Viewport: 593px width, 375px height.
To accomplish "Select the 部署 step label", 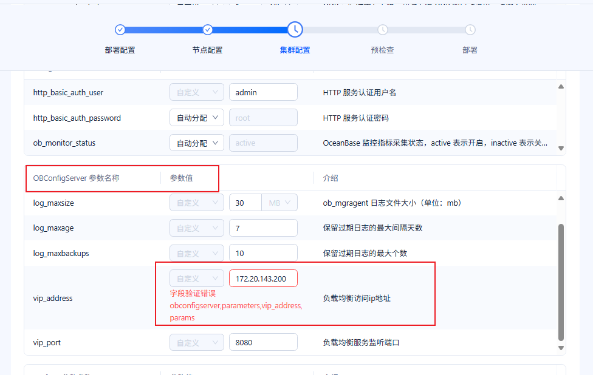I will (x=470, y=50).
